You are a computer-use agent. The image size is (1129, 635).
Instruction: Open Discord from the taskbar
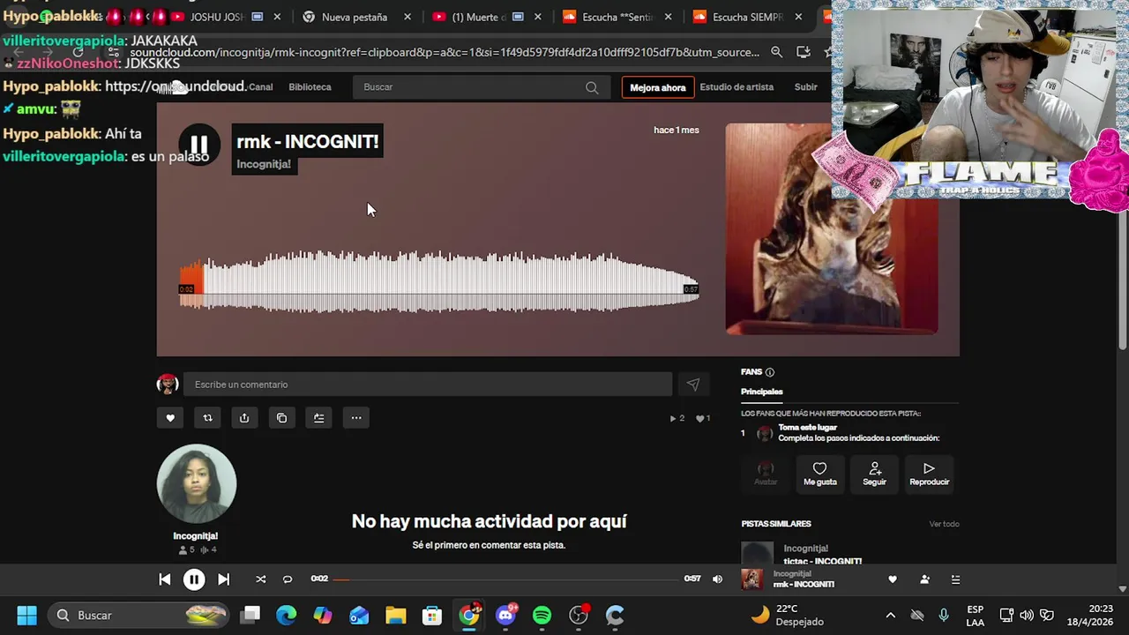[x=505, y=615]
